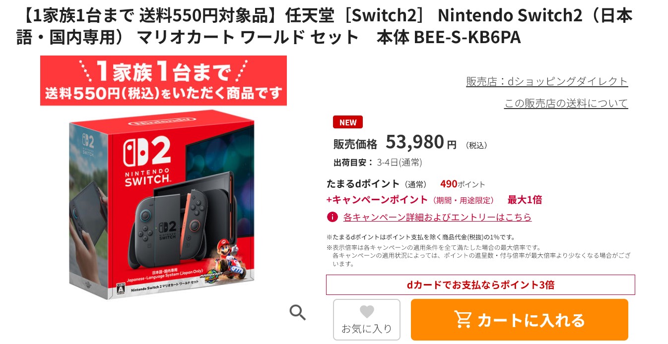Click the 出荷目安 3-4日 shipping estimate

[378, 162]
